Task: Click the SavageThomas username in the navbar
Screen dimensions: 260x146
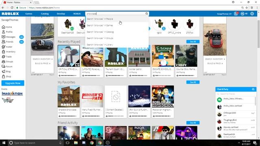Action: coord(224,14)
